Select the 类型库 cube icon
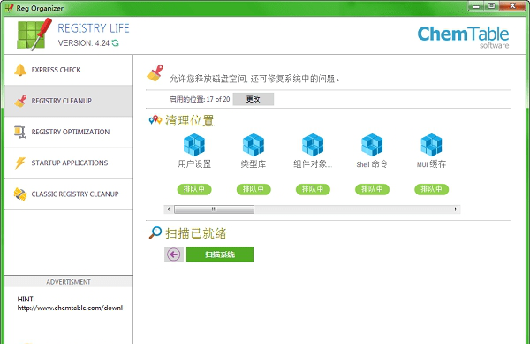Image resolution: width=530 pixels, height=357 pixels. 254,145
